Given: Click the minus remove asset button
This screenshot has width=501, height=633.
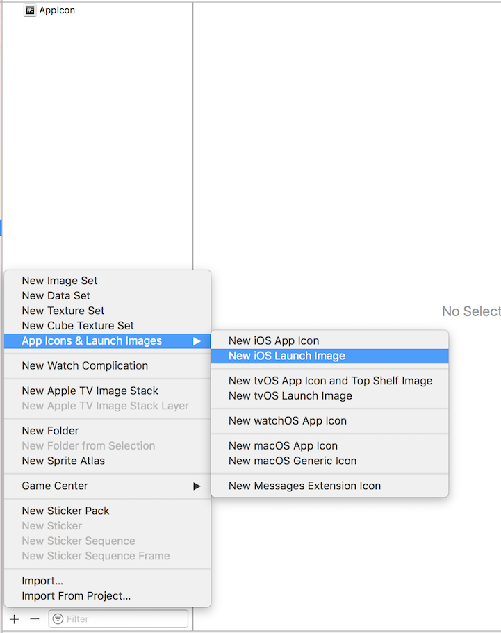Looking at the screenshot, I should click(x=34, y=618).
